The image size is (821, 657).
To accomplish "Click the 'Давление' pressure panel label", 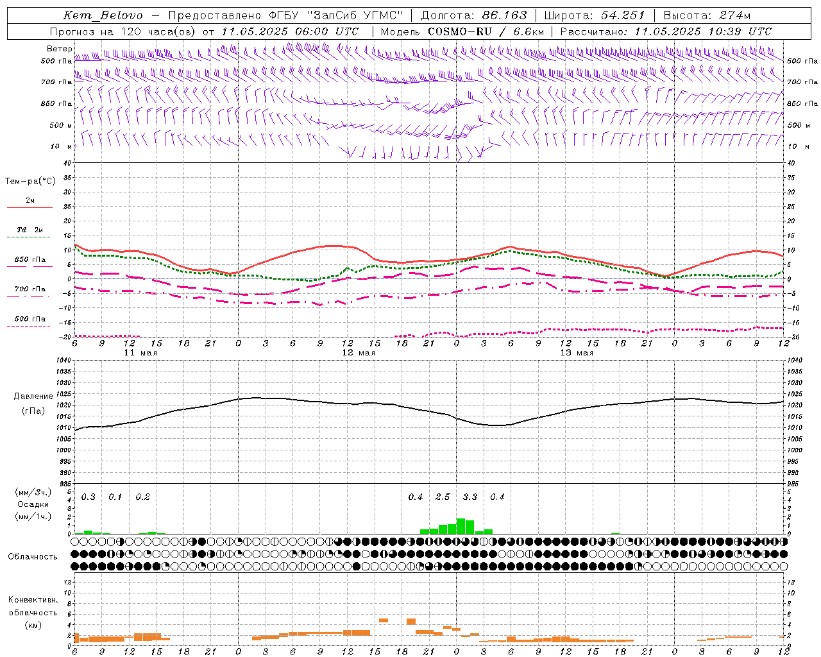I will (33, 397).
